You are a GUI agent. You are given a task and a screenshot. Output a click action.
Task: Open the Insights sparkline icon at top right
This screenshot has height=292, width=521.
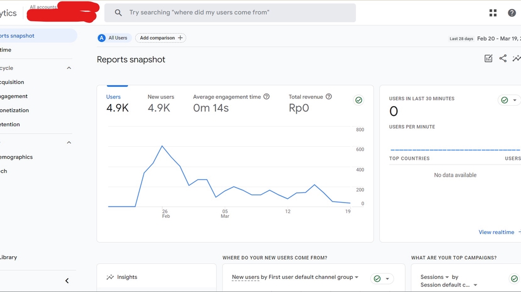coord(517,59)
